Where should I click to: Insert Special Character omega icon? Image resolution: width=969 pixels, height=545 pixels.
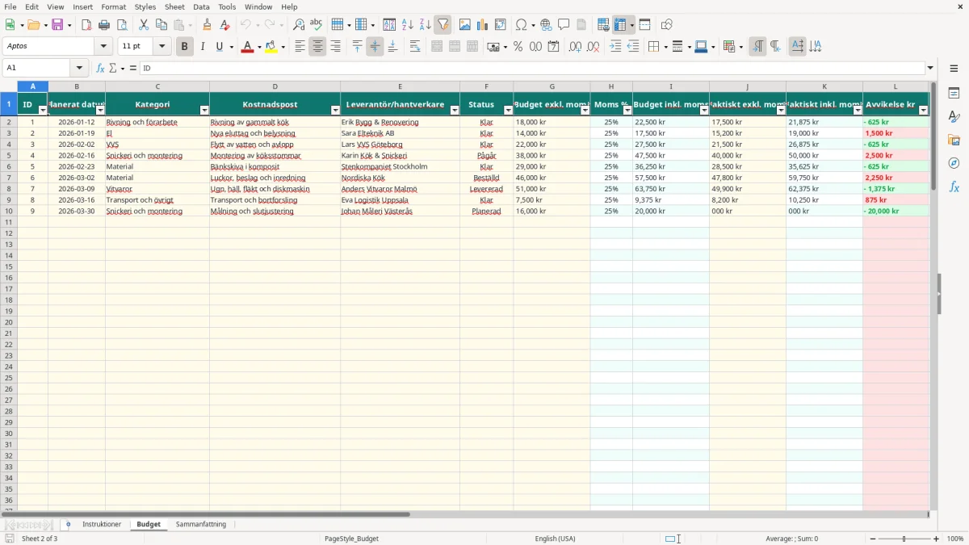(521, 25)
